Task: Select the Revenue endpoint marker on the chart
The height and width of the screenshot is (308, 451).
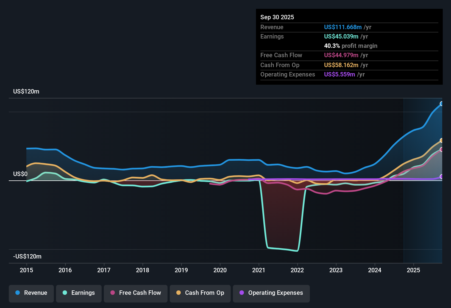Action: click(442, 104)
